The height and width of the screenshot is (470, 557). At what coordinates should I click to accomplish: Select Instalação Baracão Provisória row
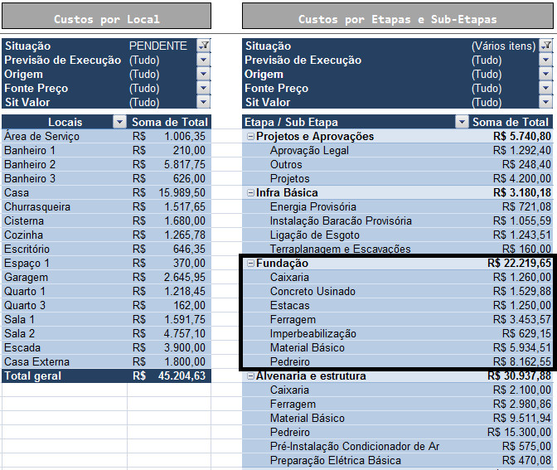398,221
